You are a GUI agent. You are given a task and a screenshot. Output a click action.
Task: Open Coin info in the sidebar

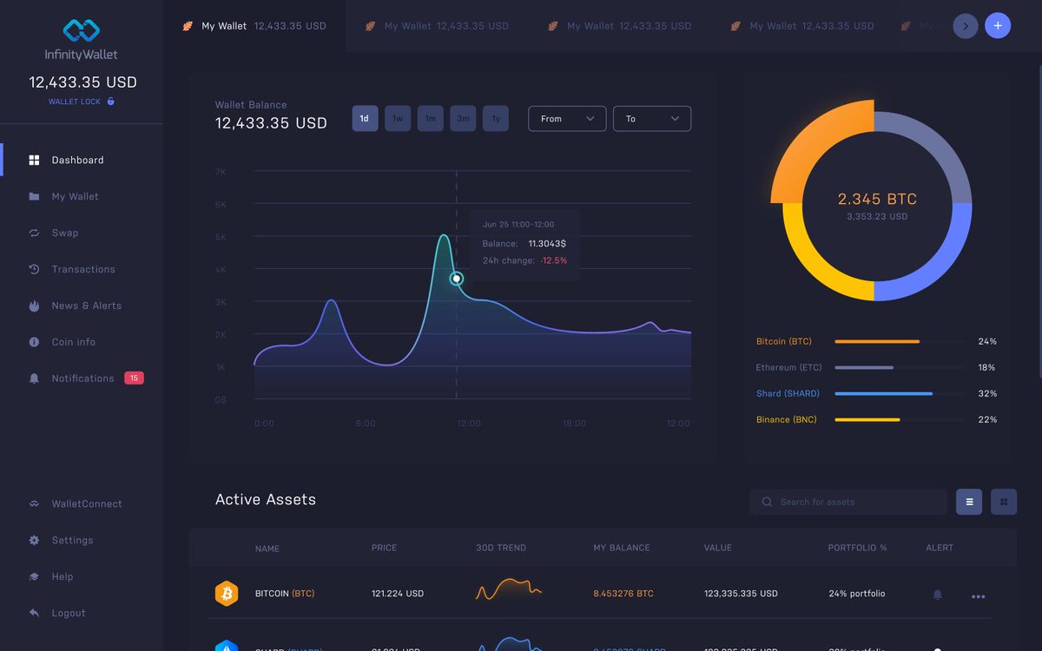click(74, 342)
